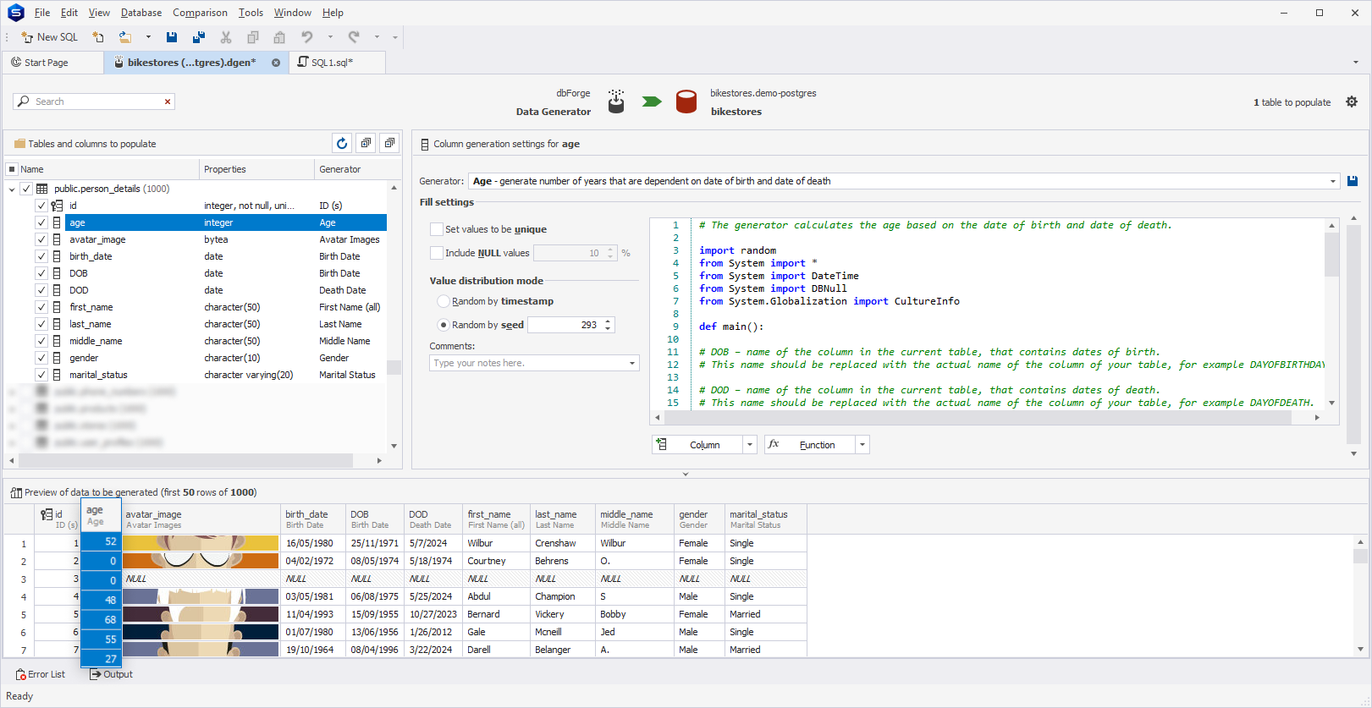Click the Save icon in toolbar

(x=172, y=37)
